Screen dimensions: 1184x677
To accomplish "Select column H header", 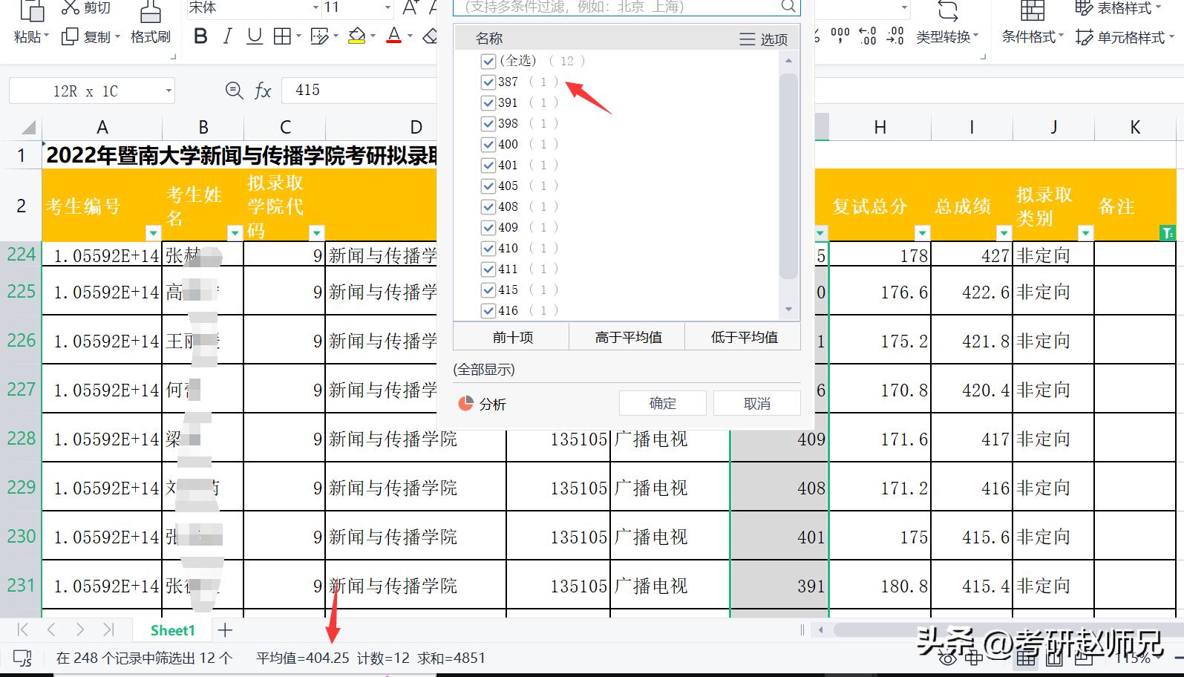I will (880, 128).
